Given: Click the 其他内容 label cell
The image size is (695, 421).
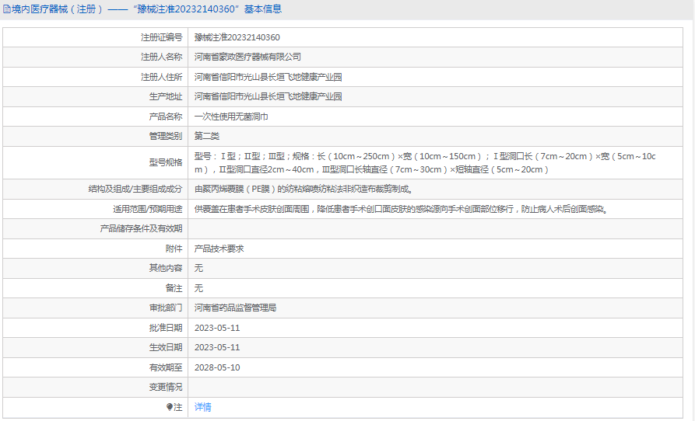Looking at the screenshot, I should (95, 268).
